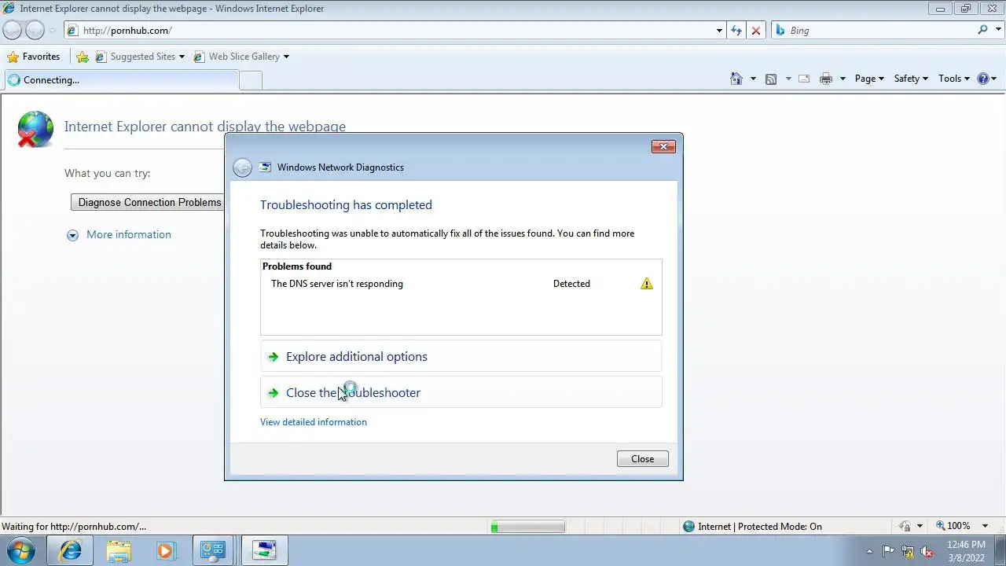
Task: Open the Favorites star button
Action: coord(33,57)
